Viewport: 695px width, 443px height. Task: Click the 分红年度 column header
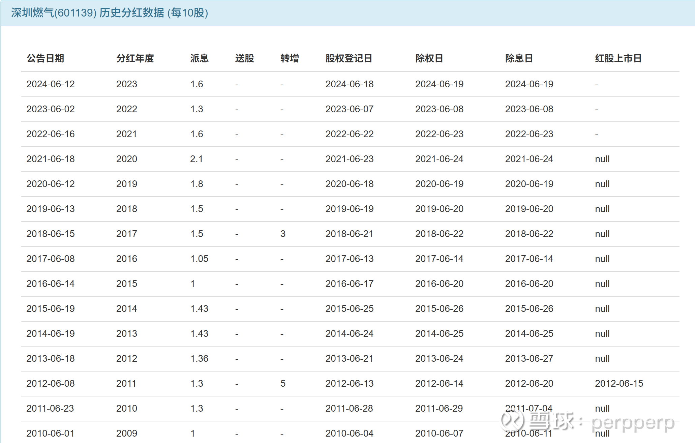click(135, 58)
